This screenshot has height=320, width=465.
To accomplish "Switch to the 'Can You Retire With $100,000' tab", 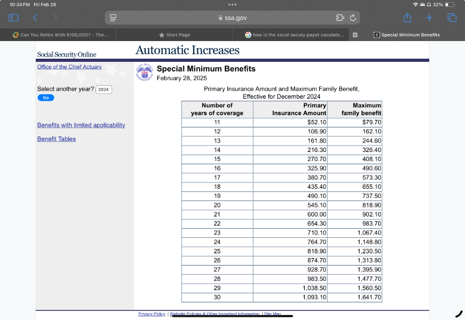I will click(x=60, y=35).
